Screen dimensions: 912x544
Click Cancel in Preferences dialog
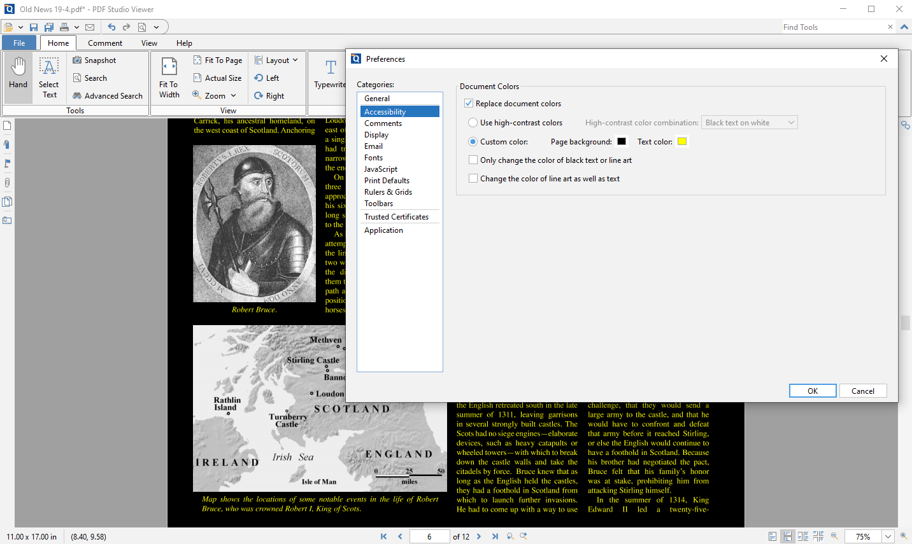[863, 391]
